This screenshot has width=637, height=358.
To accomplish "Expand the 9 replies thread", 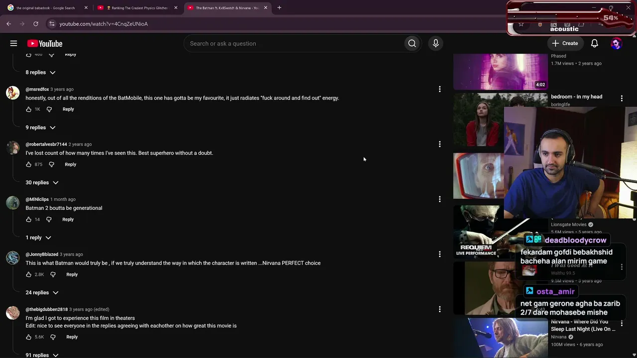I will click(40, 128).
